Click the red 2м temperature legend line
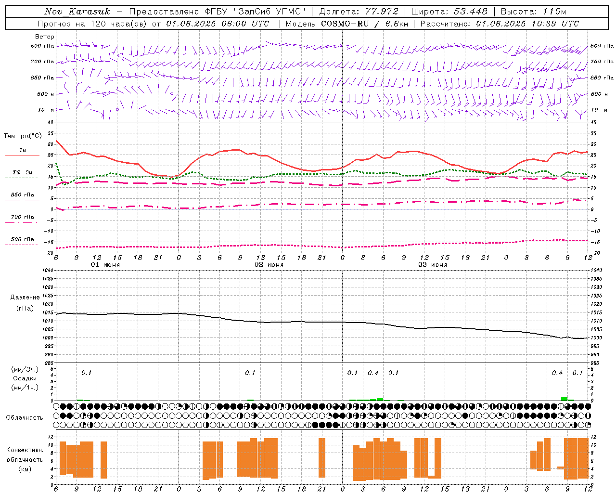 click(x=22, y=156)
